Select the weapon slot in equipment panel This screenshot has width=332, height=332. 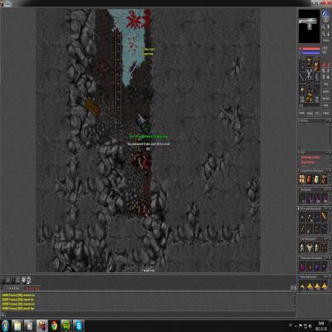coord(302,76)
